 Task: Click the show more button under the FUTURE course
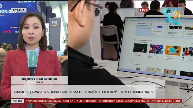pos(134,61)
